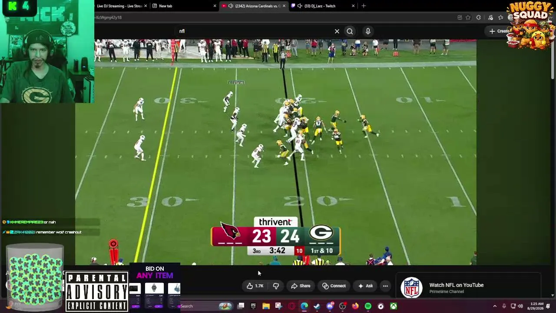Open the Watch NFL on YouTube link
Image resolution: width=556 pixels, height=313 pixels.
456,285
